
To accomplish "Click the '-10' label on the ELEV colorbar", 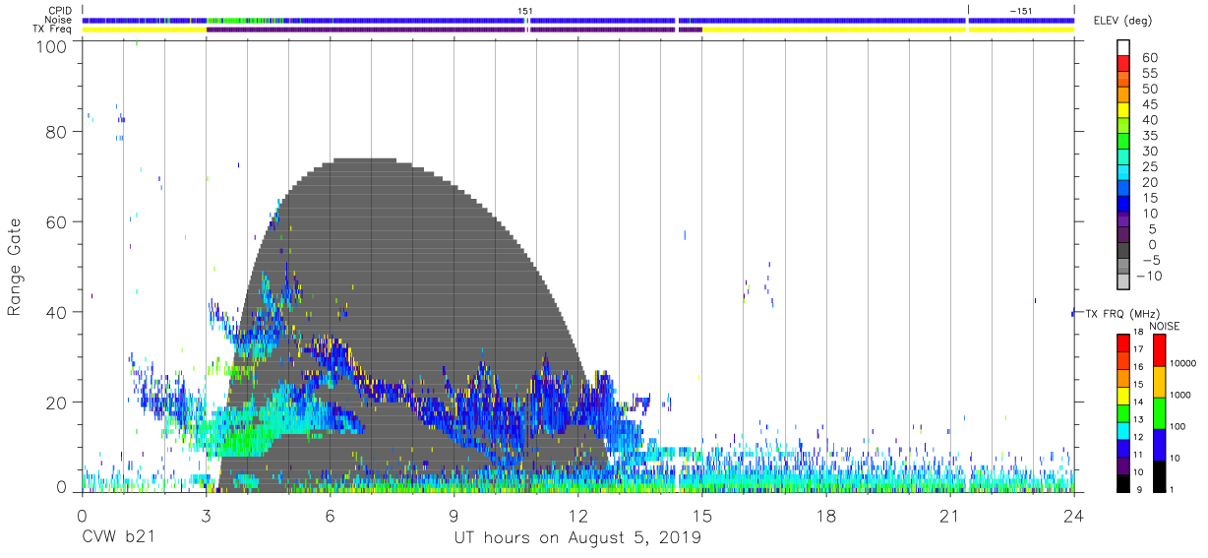I will point(1149,277).
